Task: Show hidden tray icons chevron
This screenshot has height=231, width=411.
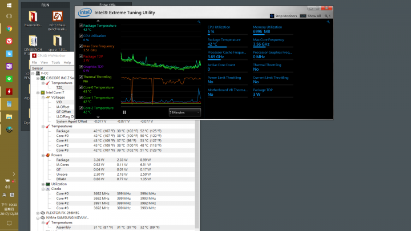Action: coord(14,174)
